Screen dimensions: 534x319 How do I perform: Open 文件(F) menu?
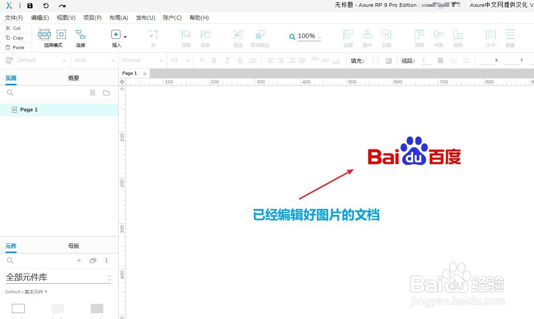14,18
